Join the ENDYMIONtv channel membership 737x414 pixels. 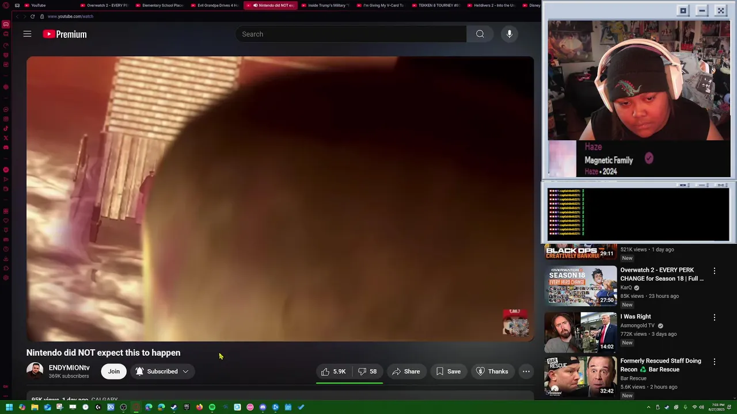(114, 371)
